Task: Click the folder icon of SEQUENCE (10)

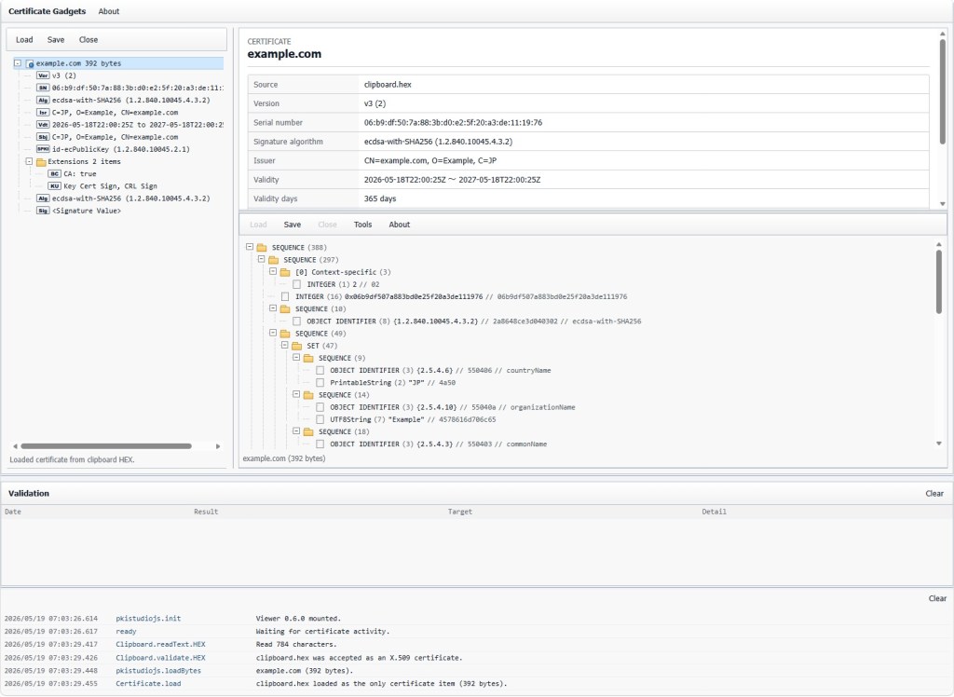Action: pos(285,309)
